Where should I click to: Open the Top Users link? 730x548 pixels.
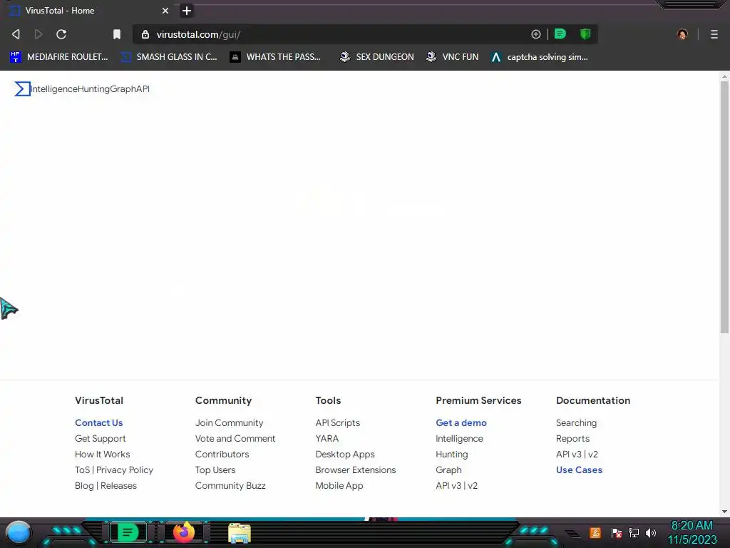[215, 470]
